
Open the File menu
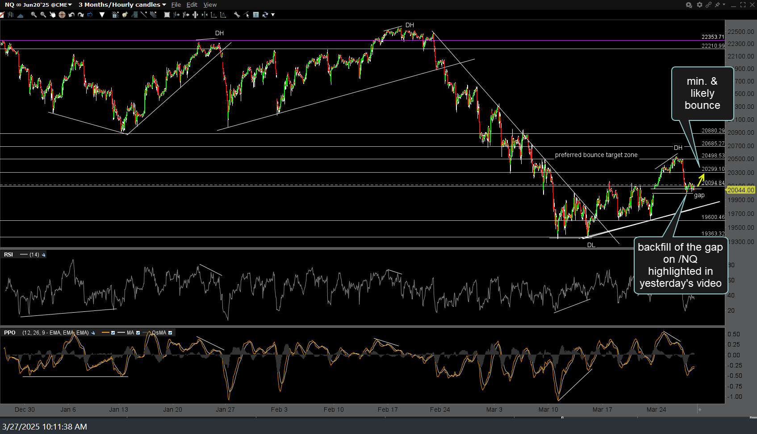(x=176, y=5)
